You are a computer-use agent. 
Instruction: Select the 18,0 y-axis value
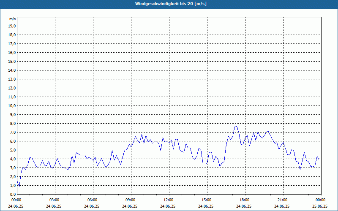pos(12,35)
